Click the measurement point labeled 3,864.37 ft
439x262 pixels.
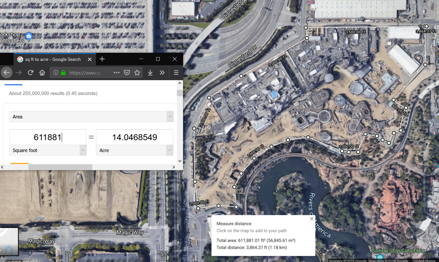click(x=427, y=26)
